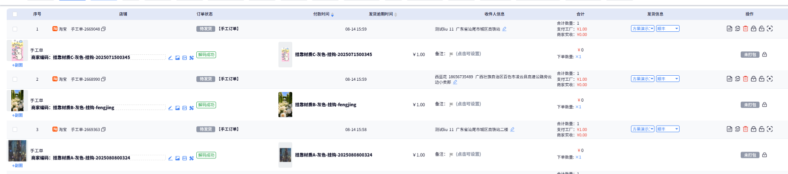
Task: Edit merchant code 挂靠材质C-灰色-挂钩-2025071500345 with pencil
Action: point(170,58)
